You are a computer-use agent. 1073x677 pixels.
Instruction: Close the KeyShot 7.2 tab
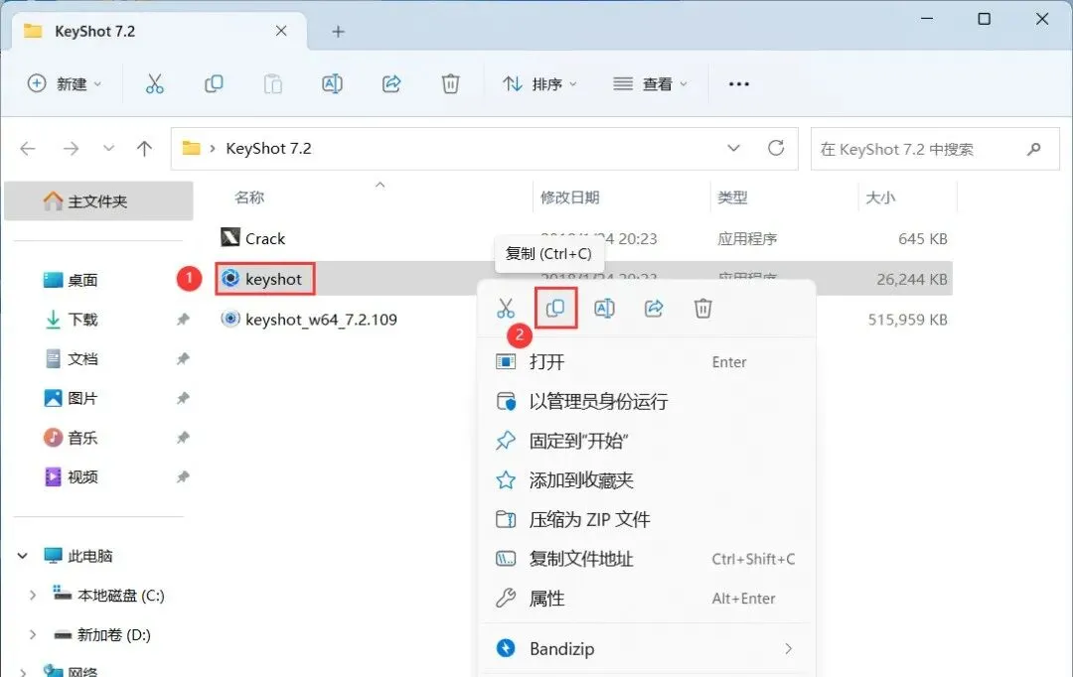coord(281,31)
